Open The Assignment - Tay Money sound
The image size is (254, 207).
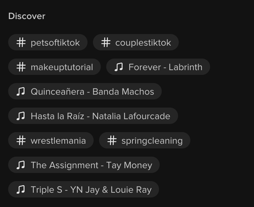(x=91, y=165)
